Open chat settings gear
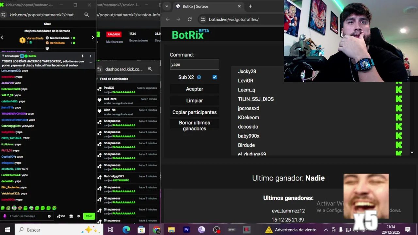418x235 pixels. (78, 216)
